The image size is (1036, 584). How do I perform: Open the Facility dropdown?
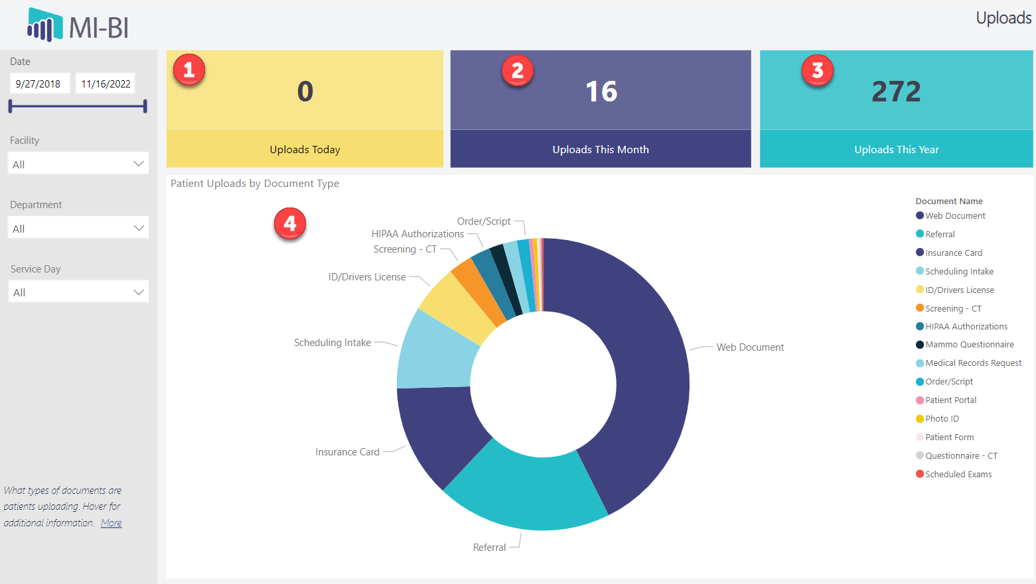(78, 164)
